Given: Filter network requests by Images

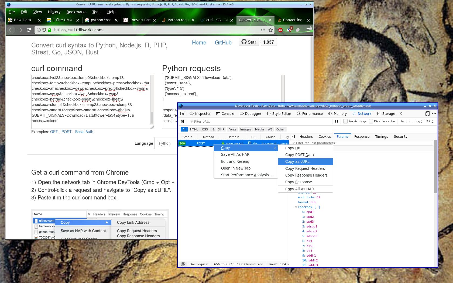Looking at the screenshot, I should pyautogui.click(x=246, y=129).
